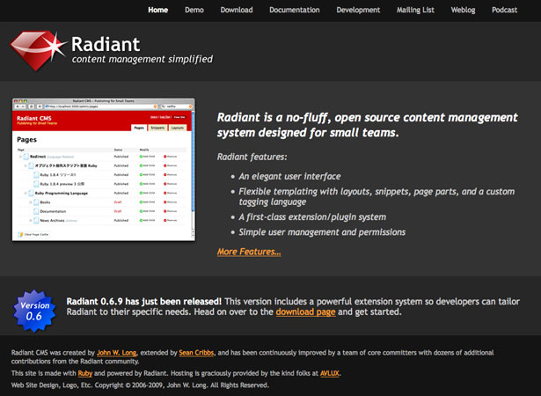Visit John W. Long's link
The width and height of the screenshot is (541, 396).
pos(117,353)
